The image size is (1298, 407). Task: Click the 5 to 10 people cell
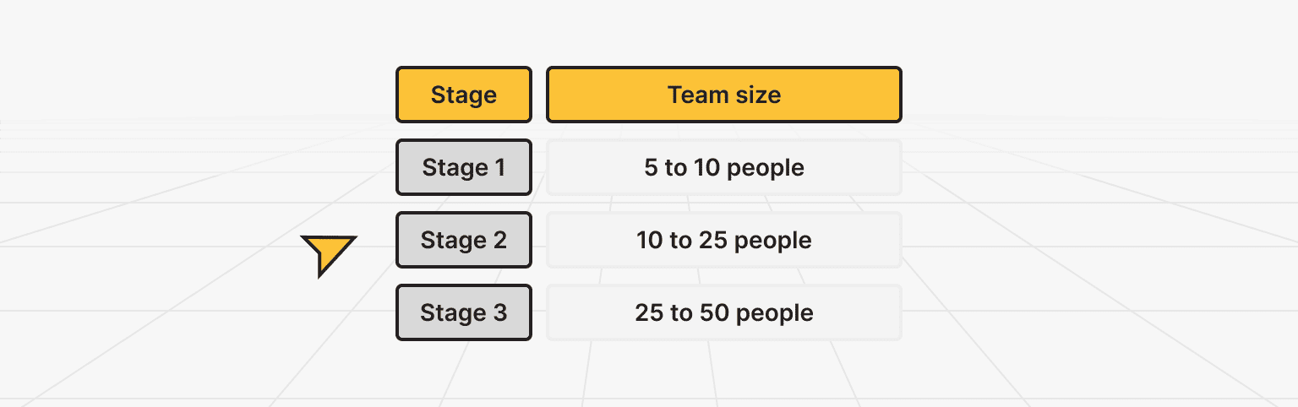pos(724,167)
